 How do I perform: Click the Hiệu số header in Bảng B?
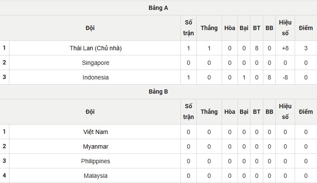[x=285, y=112]
